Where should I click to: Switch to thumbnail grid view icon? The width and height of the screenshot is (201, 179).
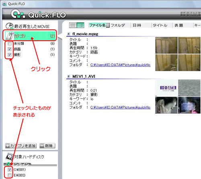[73, 25]
